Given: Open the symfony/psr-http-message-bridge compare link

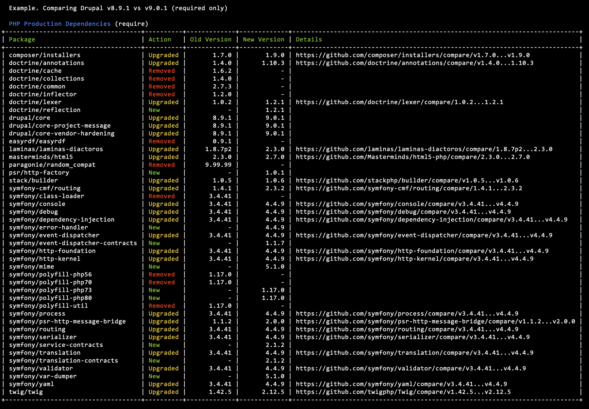Looking at the screenshot, I should point(435,321).
